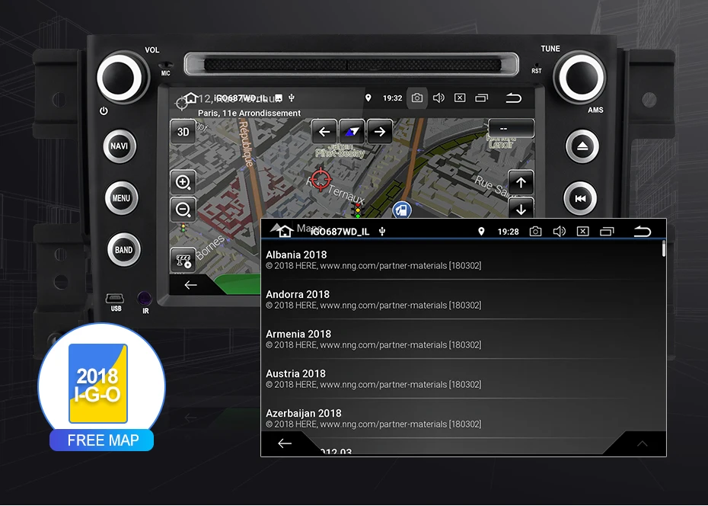Image resolution: width=708 pixels, height=506 pixels.
Task: Go back with Maps list bottom arrow
Action: tap(285, 444)
